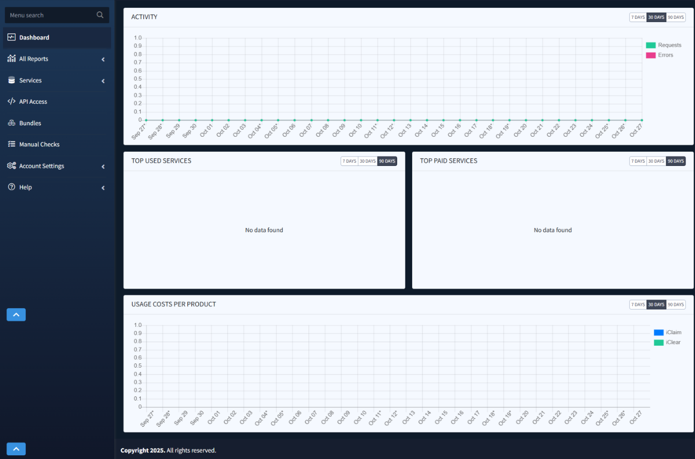Toggle Requests series via green legend swatch
The image size is (695, 459).
click(651, 45)
